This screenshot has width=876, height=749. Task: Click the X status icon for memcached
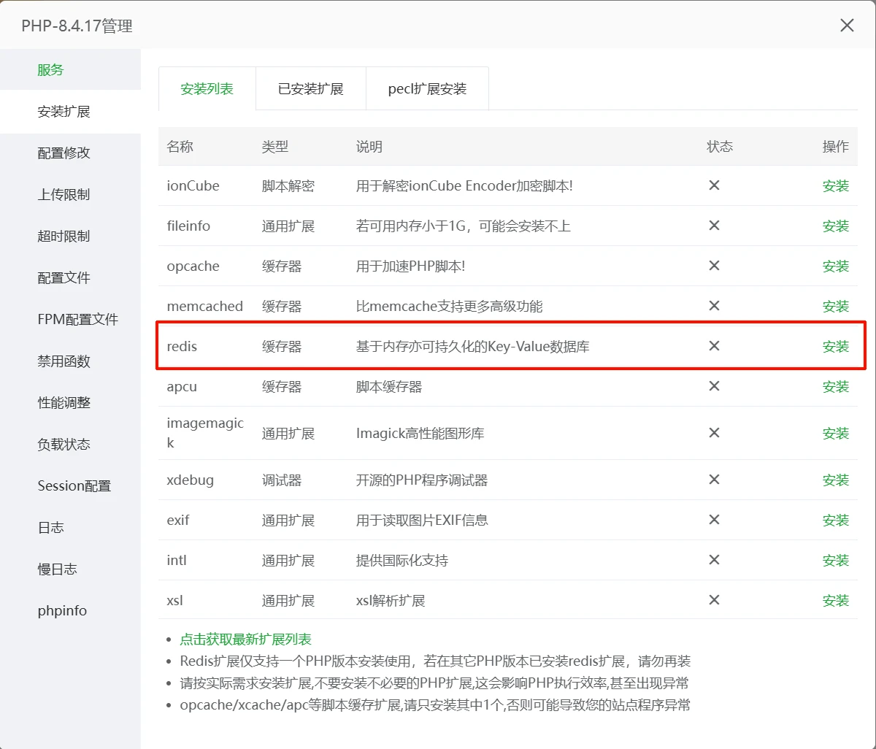point(714,306)
